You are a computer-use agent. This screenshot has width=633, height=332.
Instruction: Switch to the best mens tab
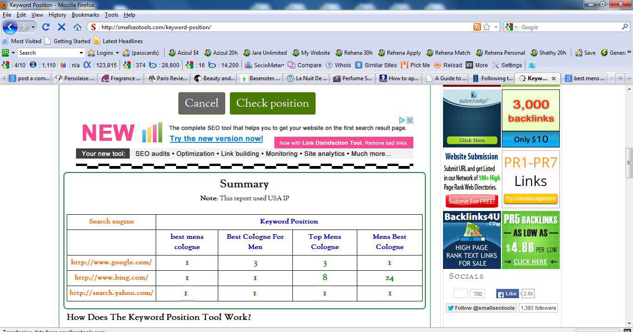[585, 78]
